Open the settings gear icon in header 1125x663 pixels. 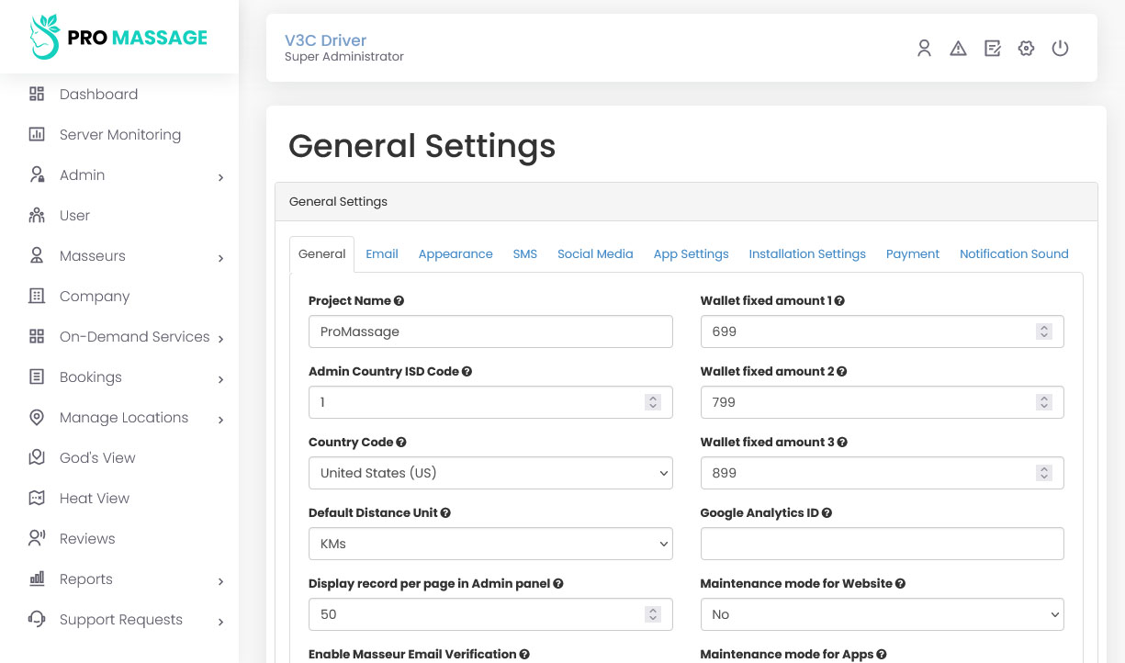click(x=1026, y=49)
